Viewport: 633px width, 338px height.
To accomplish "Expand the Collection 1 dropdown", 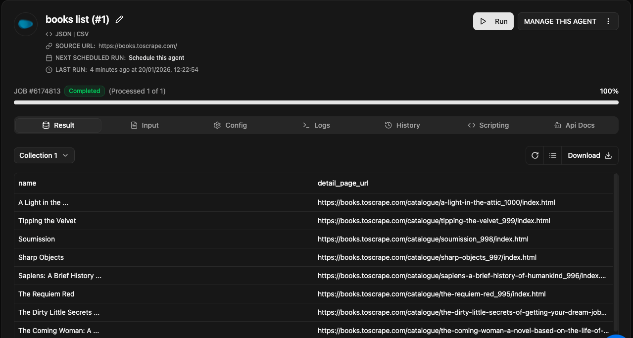I will tap(44, 155).
